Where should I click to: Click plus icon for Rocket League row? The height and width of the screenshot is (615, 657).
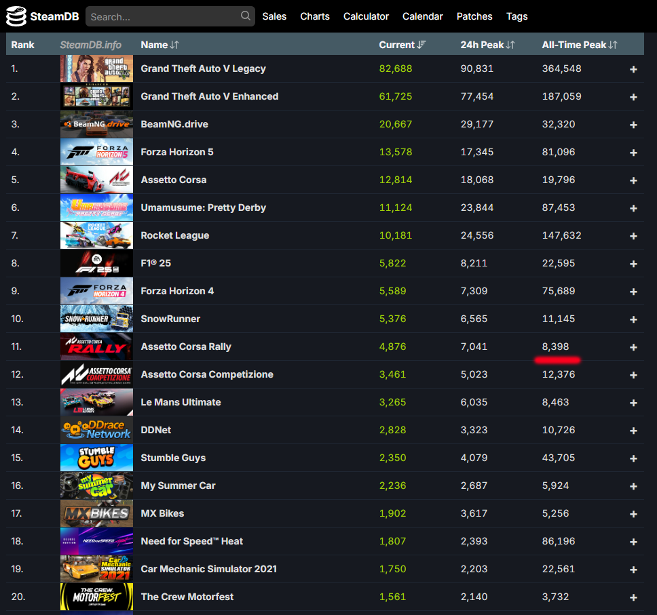633,236
